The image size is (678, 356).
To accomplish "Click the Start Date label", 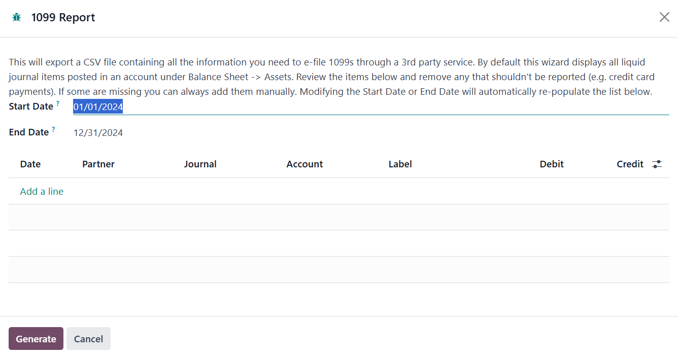I will (x=31, y=106).
